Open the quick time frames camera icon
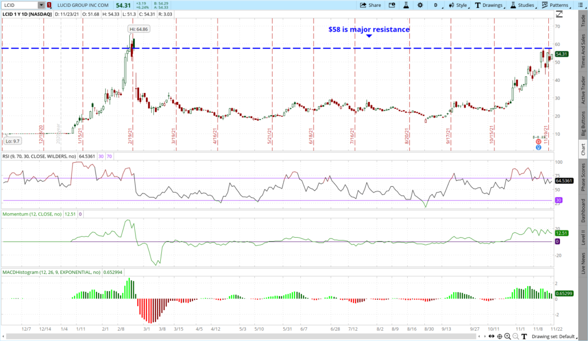Viewport: 588px width, 341px height. point(392,5)
